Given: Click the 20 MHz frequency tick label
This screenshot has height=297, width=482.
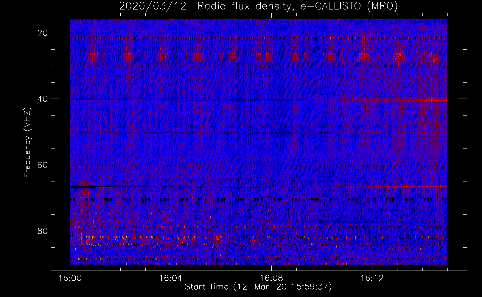Looking at the screenshot, I should coord(43,33).
